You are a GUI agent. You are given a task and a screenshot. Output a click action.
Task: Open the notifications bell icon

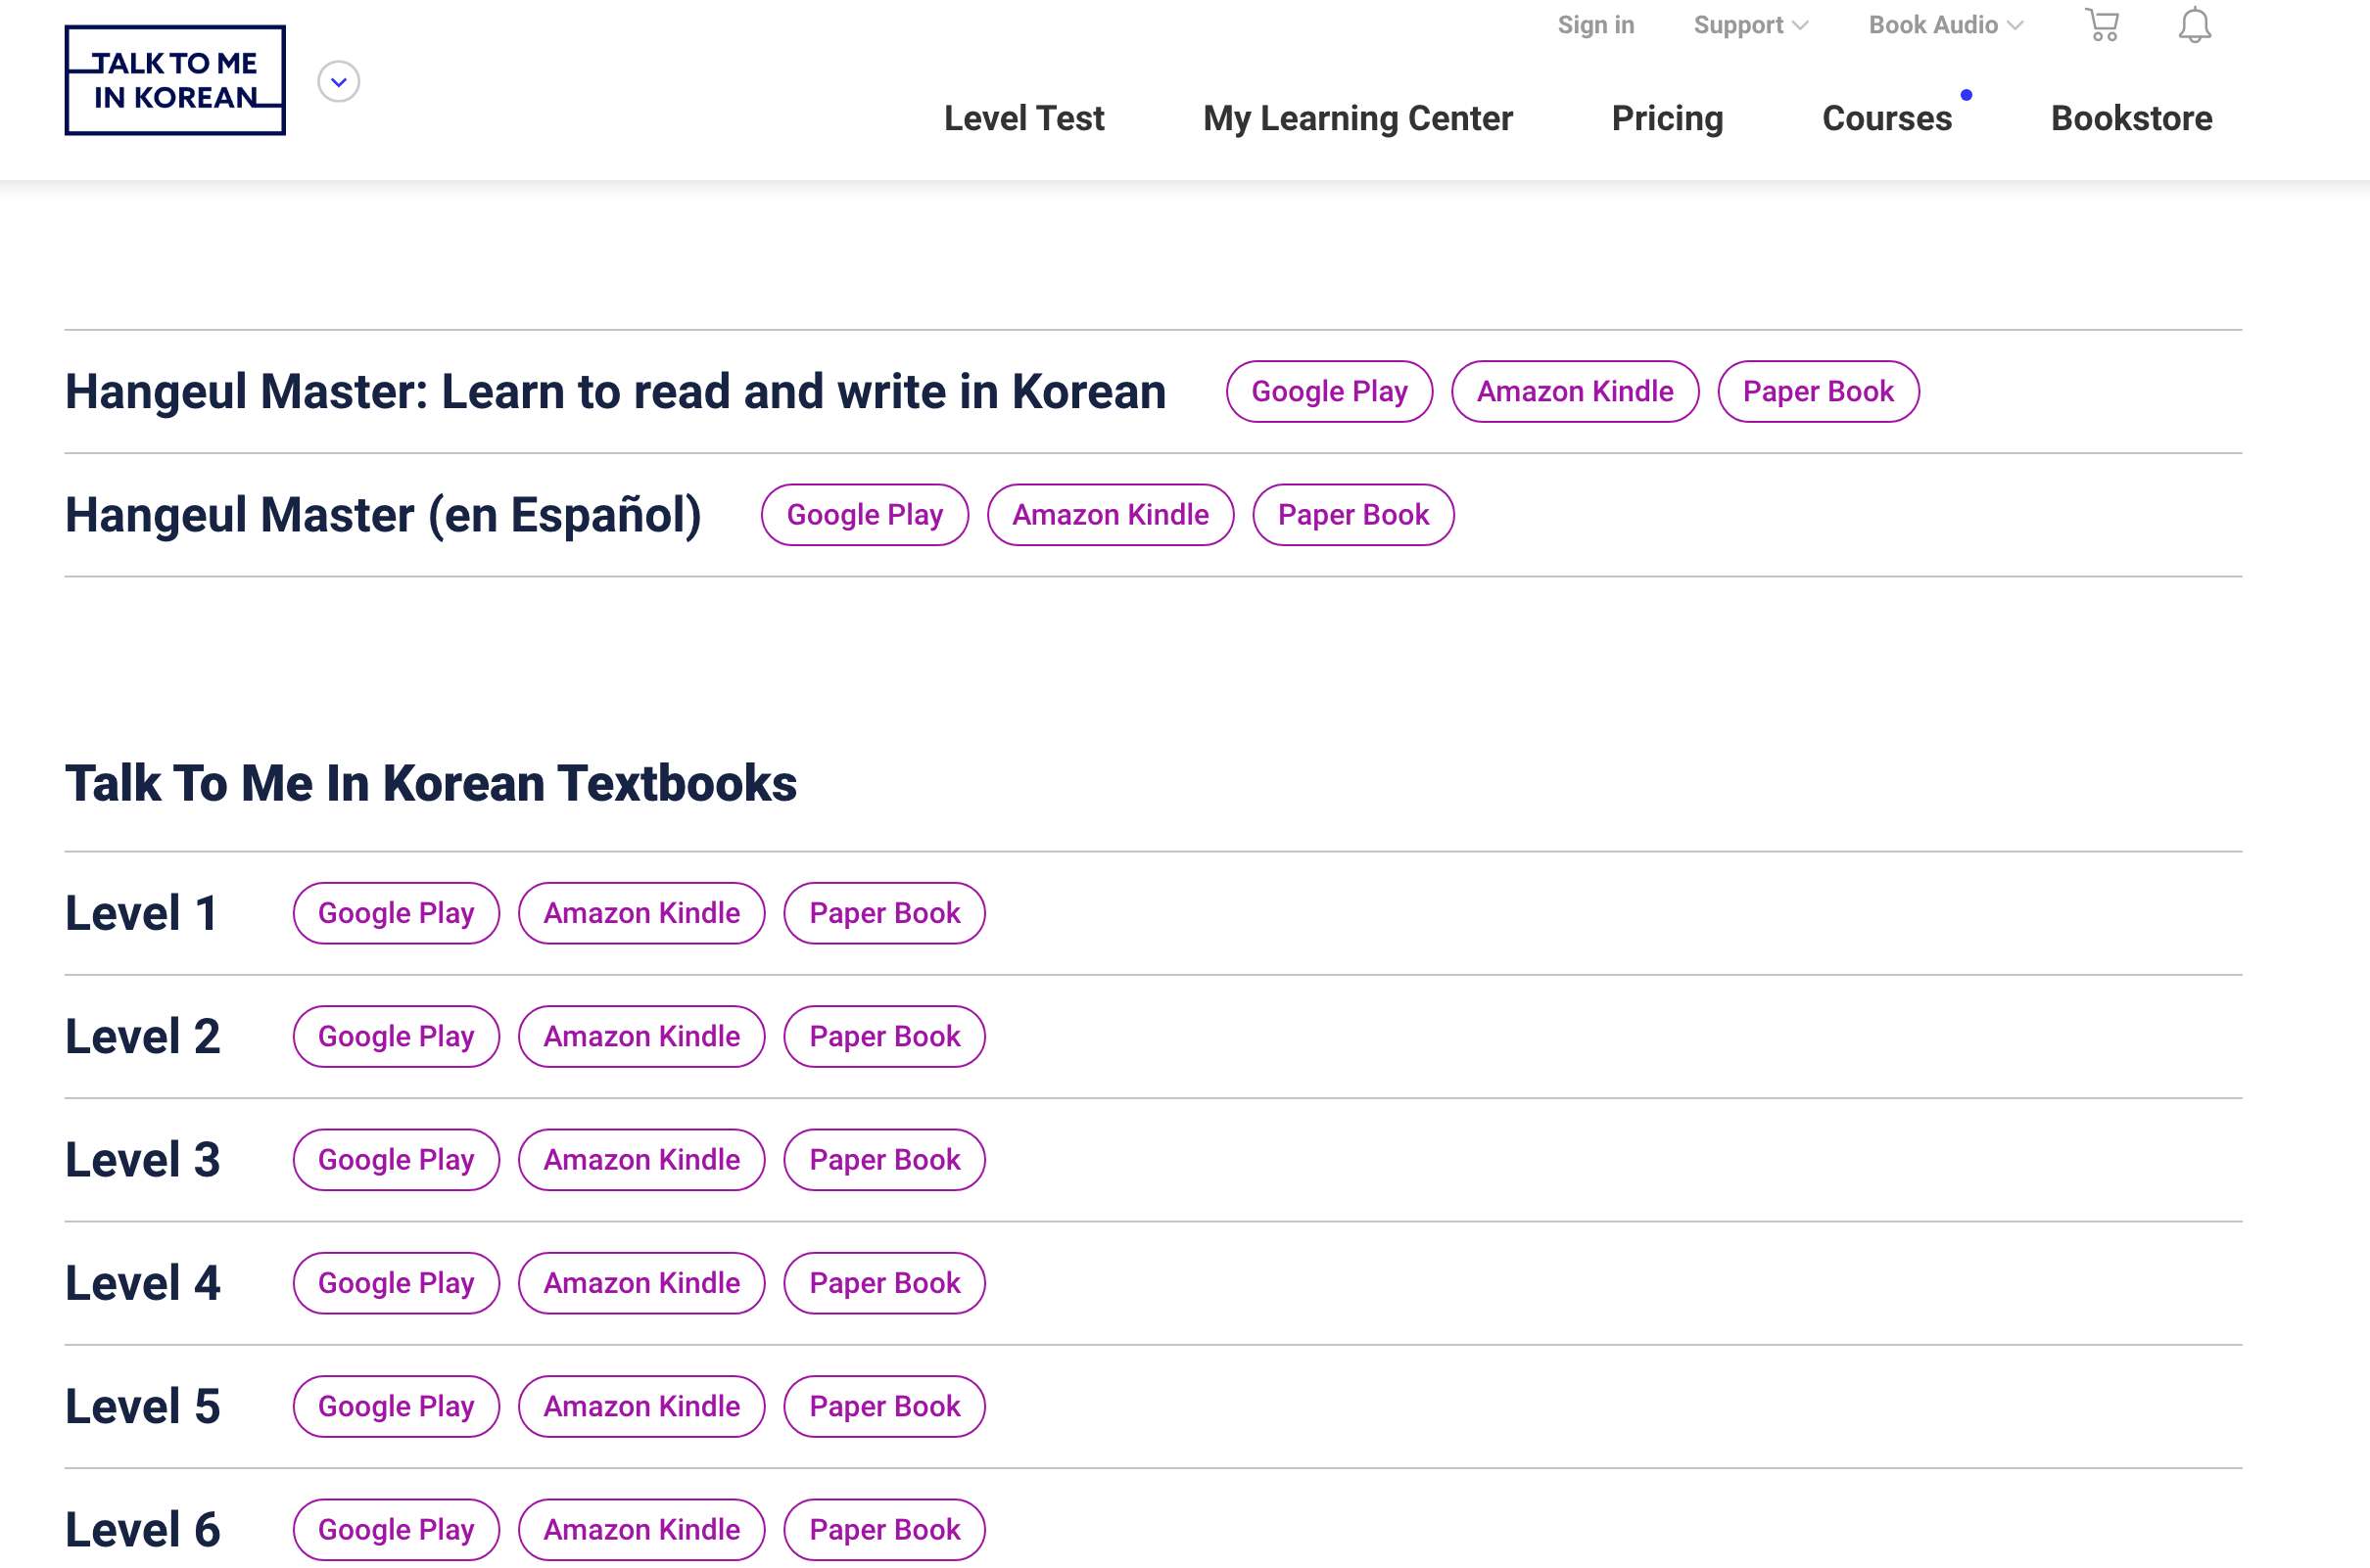[2194, 25]
